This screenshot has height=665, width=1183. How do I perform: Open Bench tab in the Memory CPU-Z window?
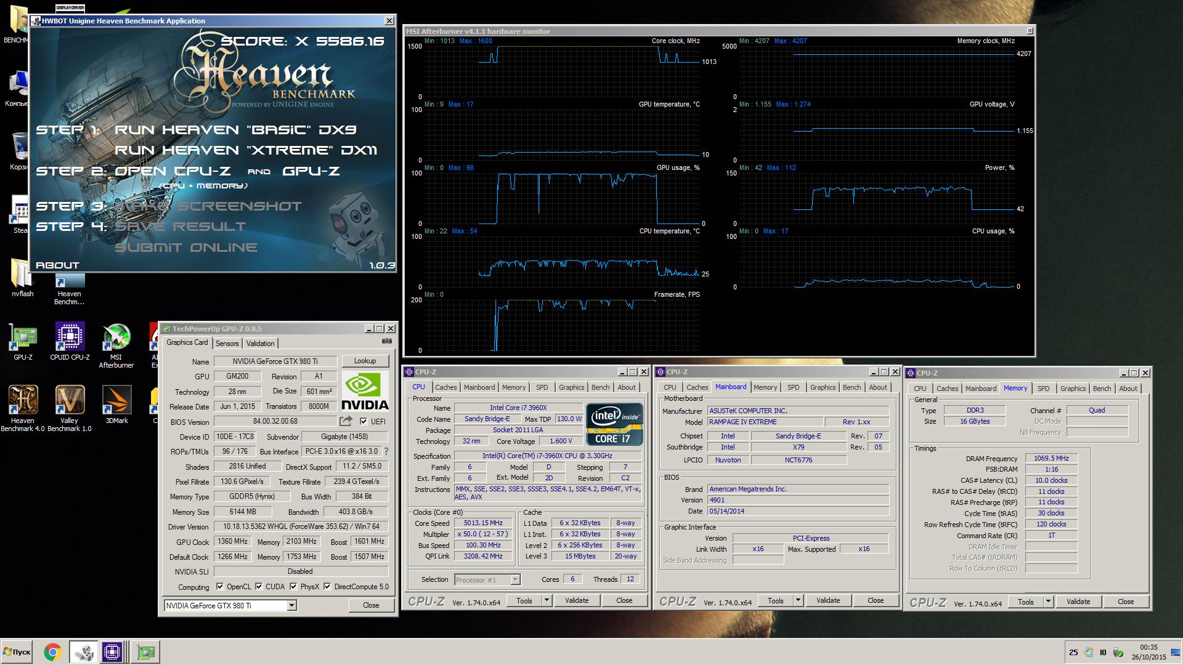(1102, 389)
